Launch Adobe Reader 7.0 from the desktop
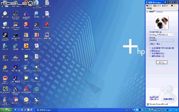179x112 pixels. coord(37,37)
